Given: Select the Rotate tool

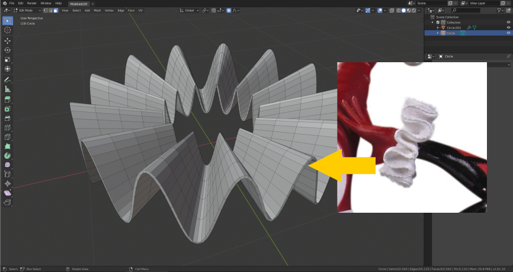Looking at the screenshot, I should pos(7,50).
